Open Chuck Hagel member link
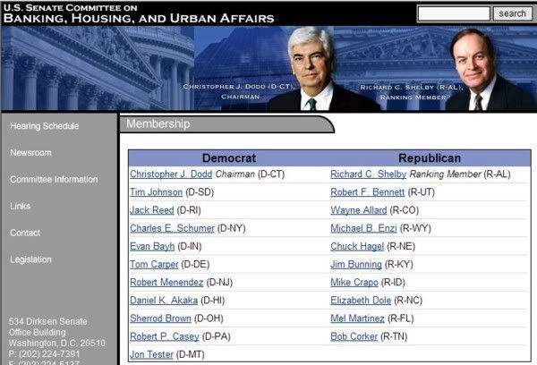 click(x=357, y=247)
